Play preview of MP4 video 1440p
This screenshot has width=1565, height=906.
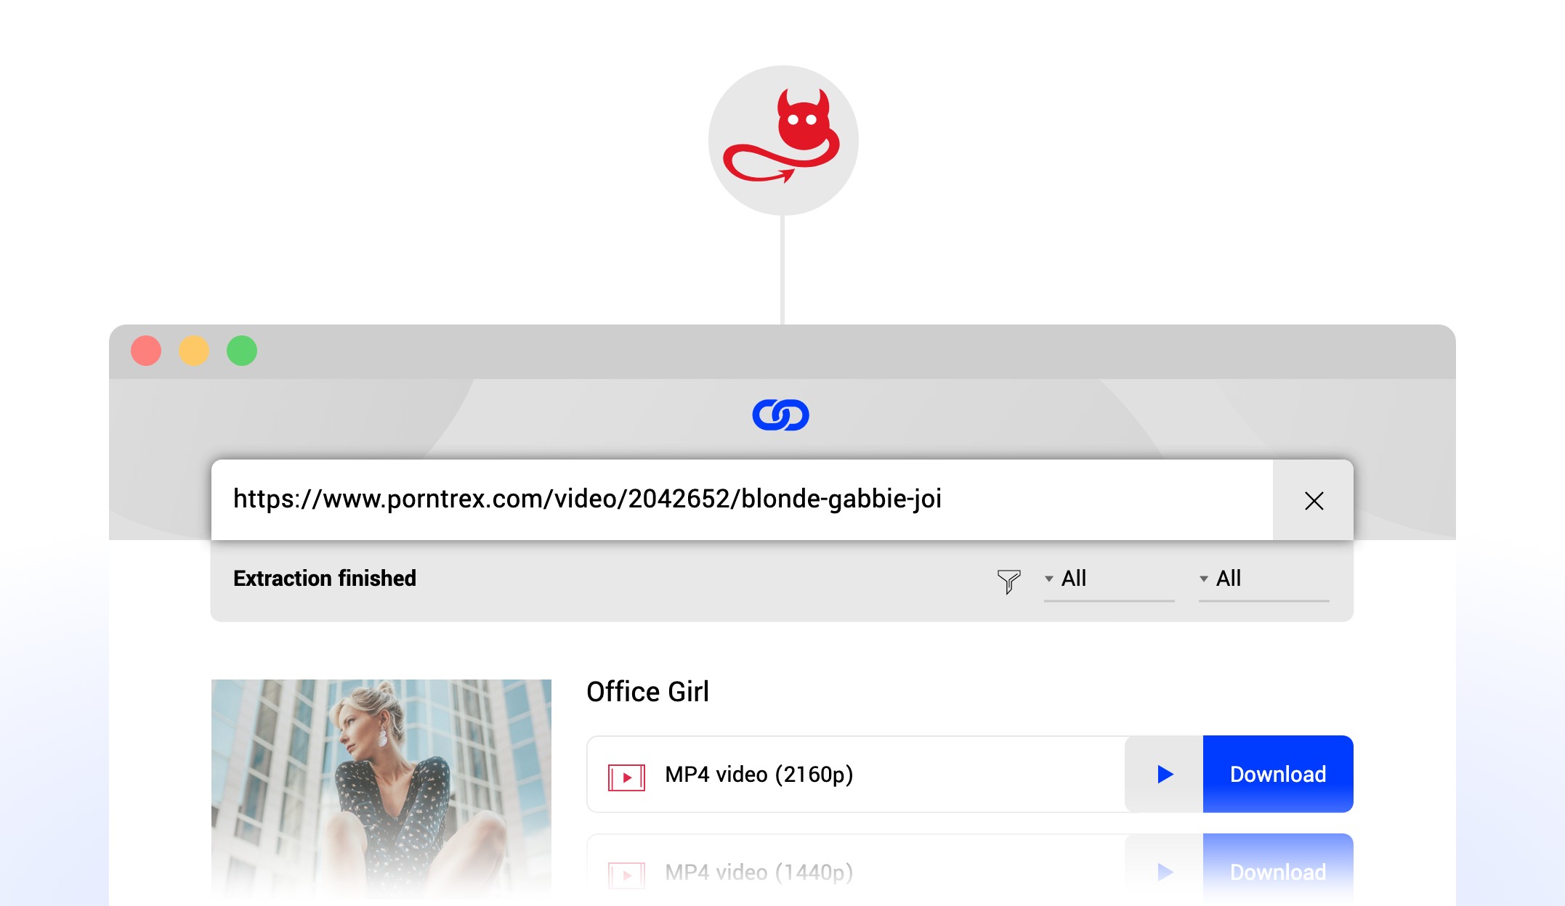click(x=1165, y=871)
